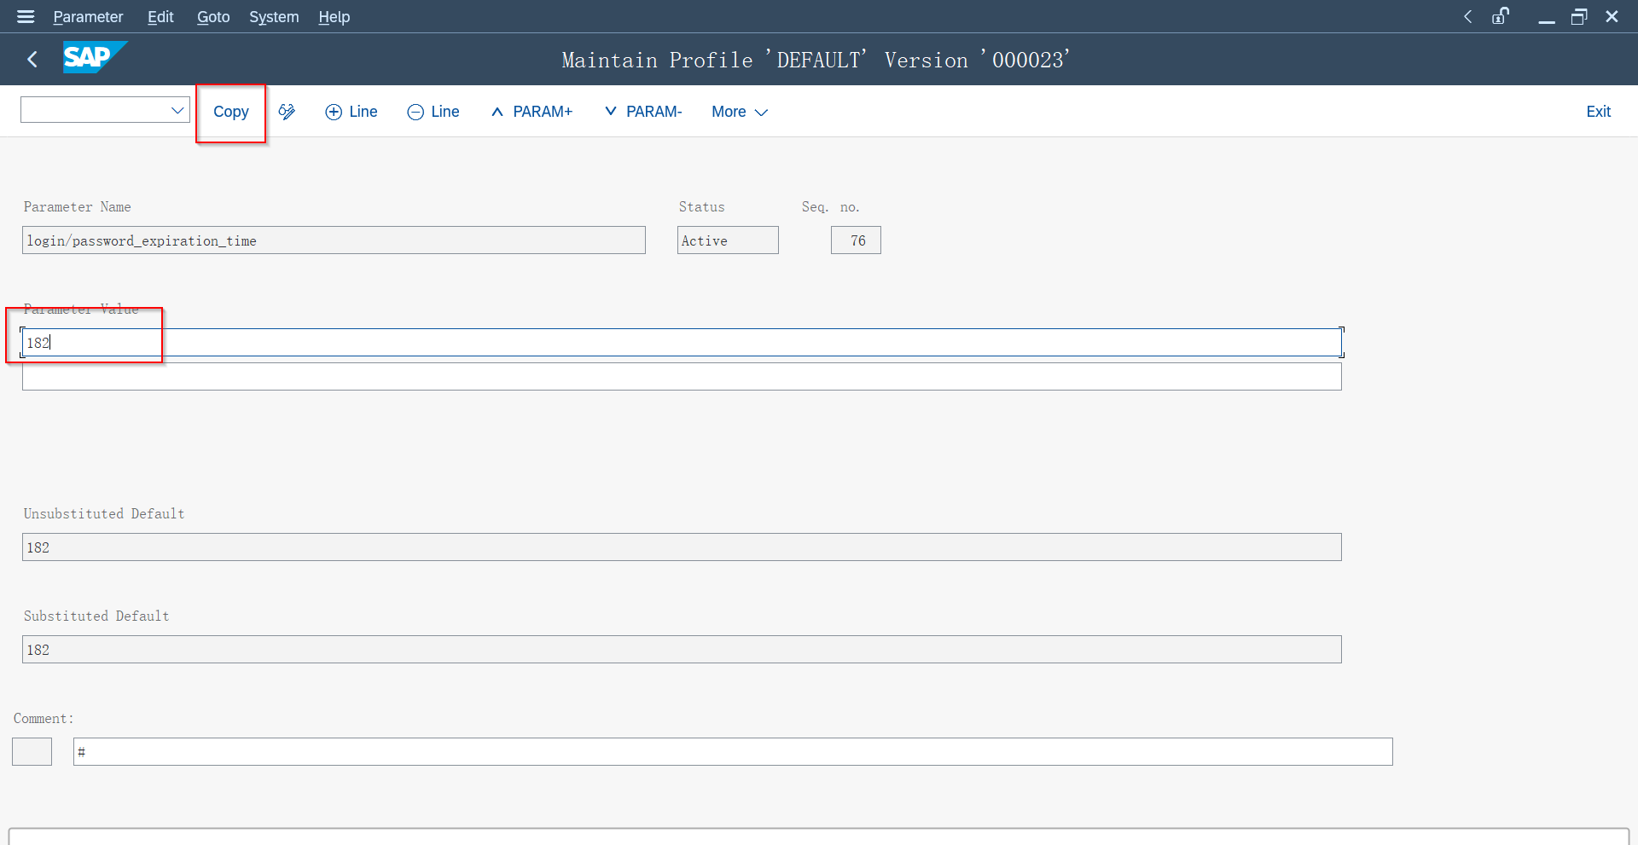Click the second empty parameter value line
The width and height of the screenshot is (1638, 845).
681,377
